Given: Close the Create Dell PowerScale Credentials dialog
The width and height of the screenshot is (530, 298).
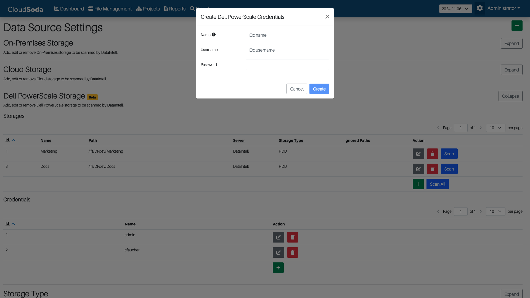Looking at the screenshot, I should point(327,17).
